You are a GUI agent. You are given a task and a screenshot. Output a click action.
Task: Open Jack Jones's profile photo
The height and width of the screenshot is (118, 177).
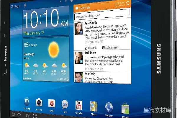79,58
